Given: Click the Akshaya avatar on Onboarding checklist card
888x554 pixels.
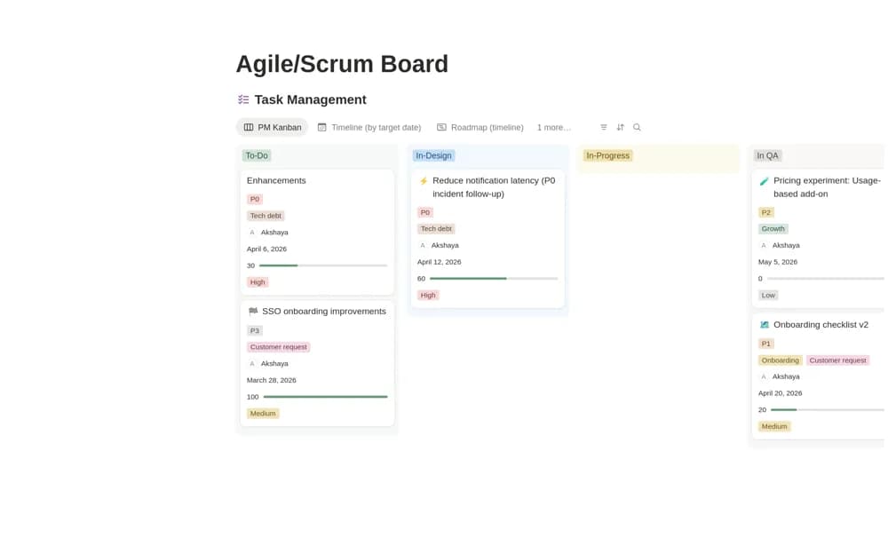Looking at the screenshot, I should coord(764,376).
